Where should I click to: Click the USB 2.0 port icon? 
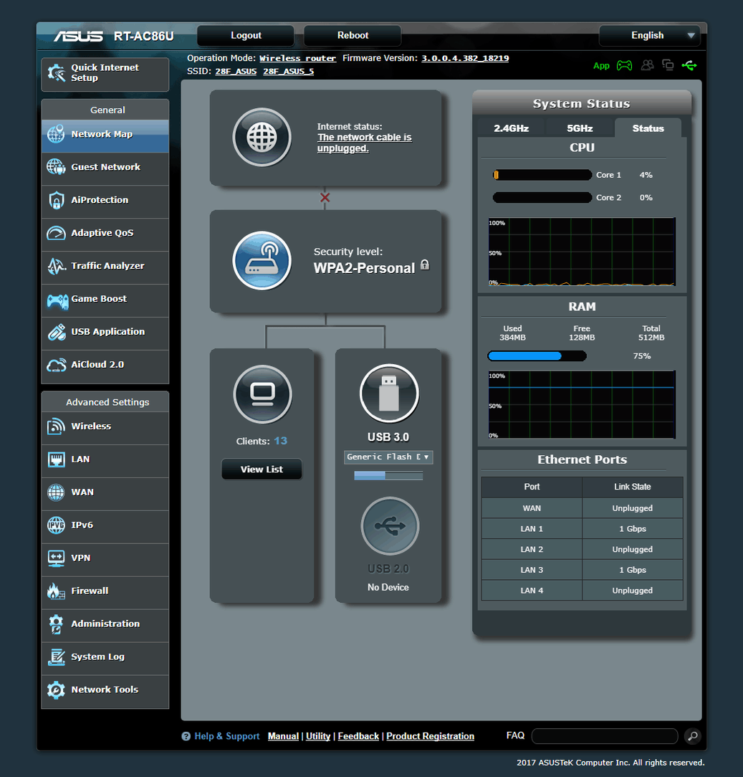390,525
